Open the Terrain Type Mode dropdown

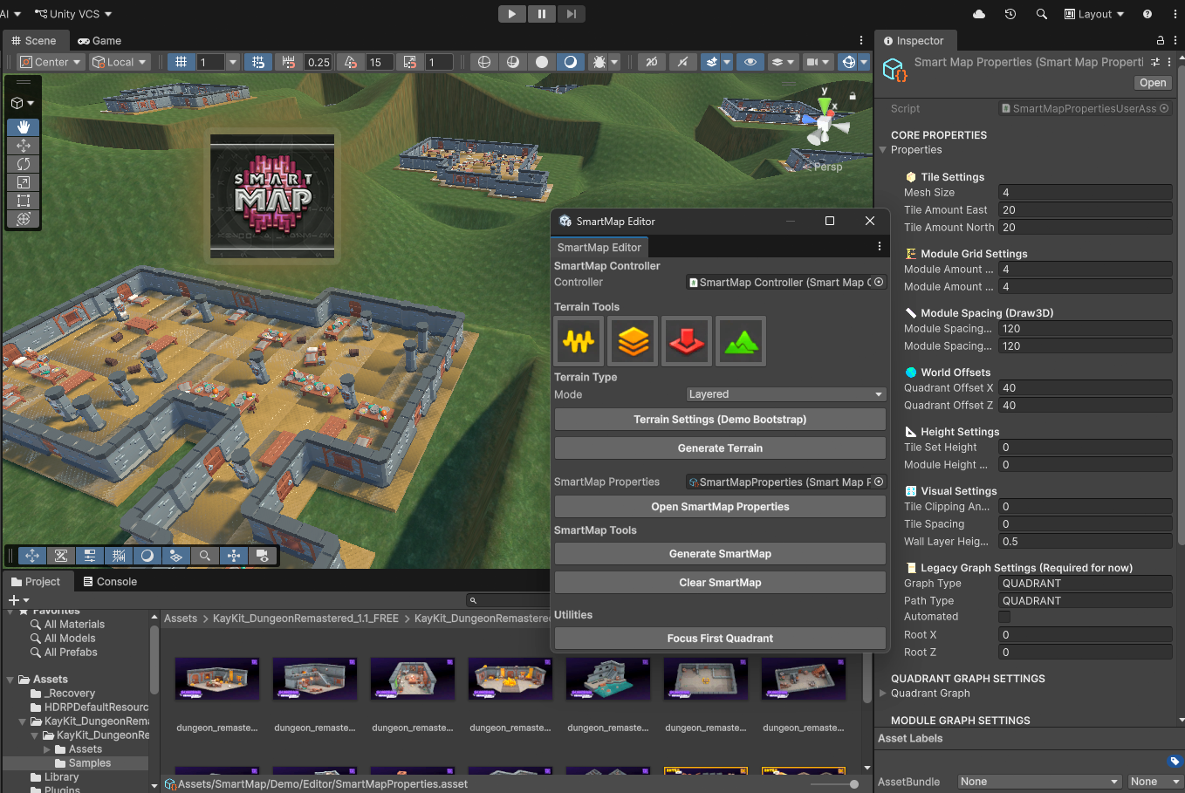click(x=786, y=394)
